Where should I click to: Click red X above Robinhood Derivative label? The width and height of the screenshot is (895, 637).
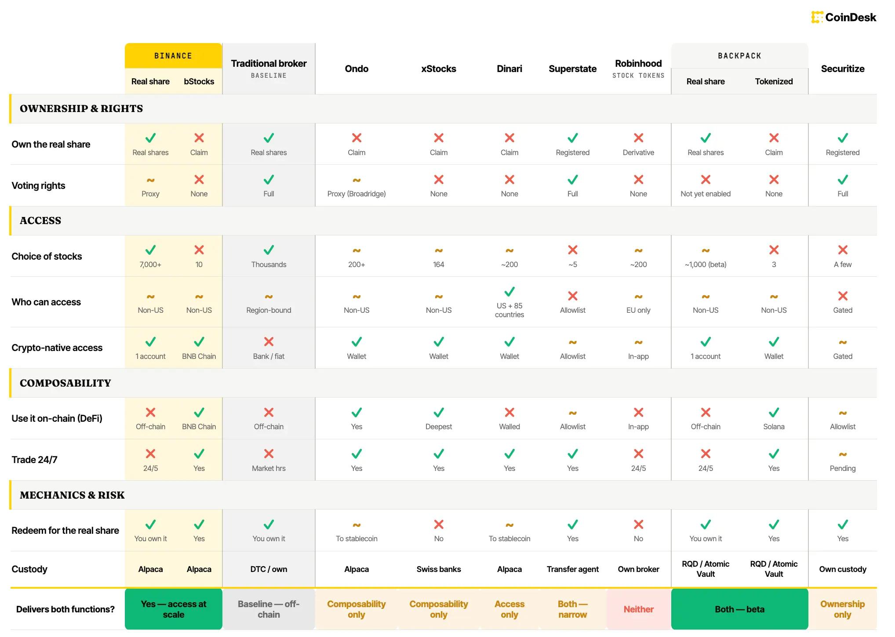click(638, 138)
